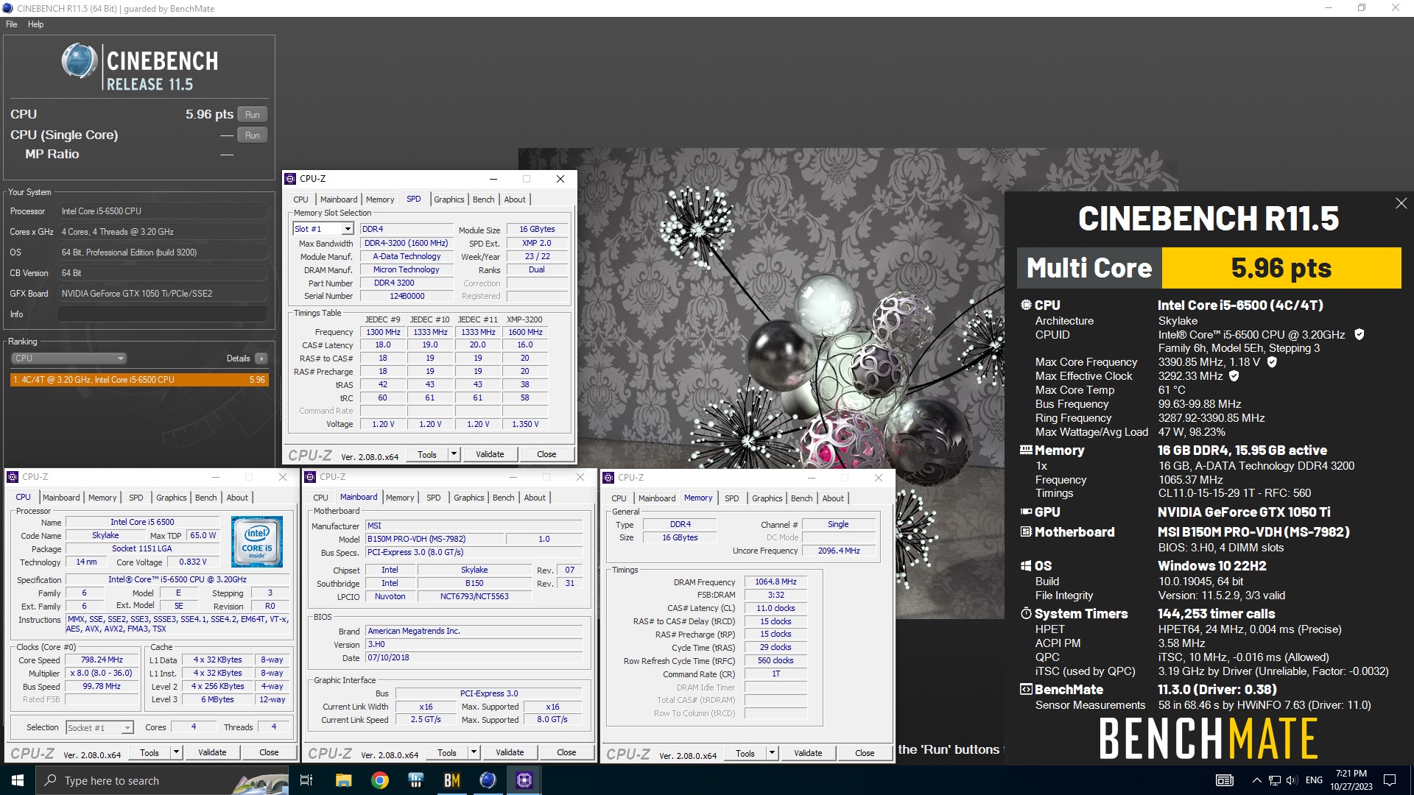Viewport: 1414px width, 795px height.
Task: Click Intel Core i5 logo in CPU-Z
Action: [x=257, y=541]
